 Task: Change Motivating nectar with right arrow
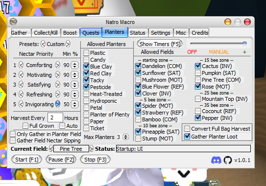point(58,75)
